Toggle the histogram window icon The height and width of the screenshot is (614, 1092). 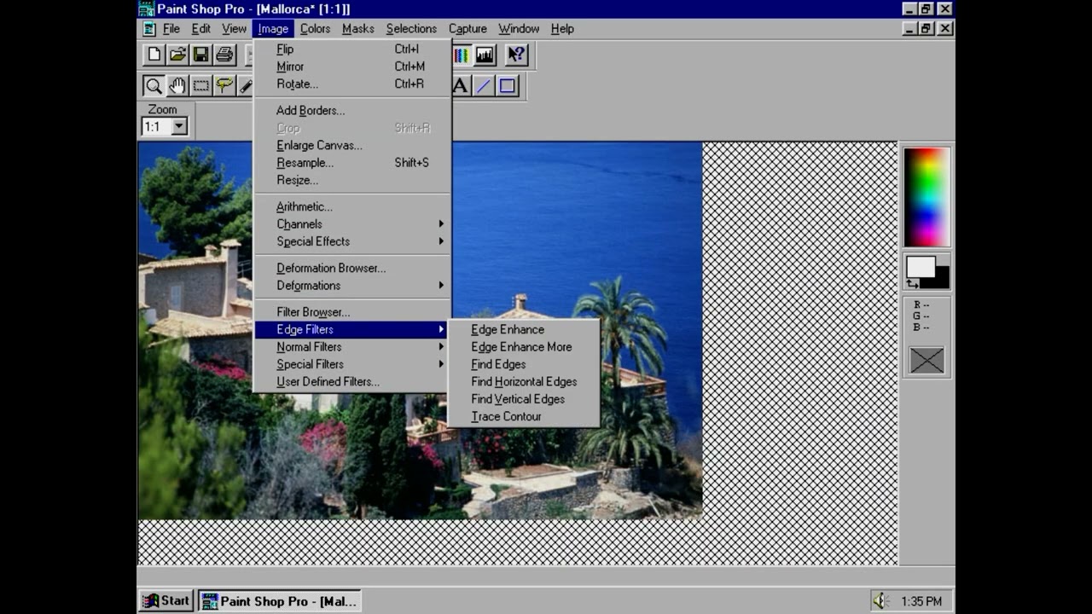pos(485,55)
